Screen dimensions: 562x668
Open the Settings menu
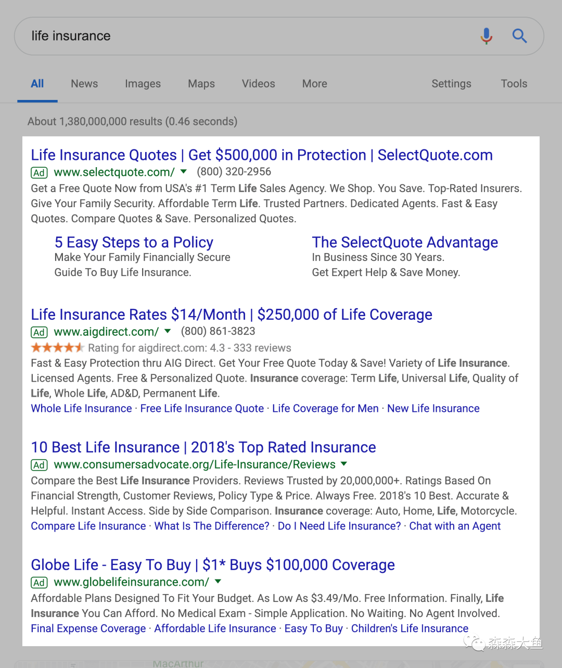[x=451, y=84]
